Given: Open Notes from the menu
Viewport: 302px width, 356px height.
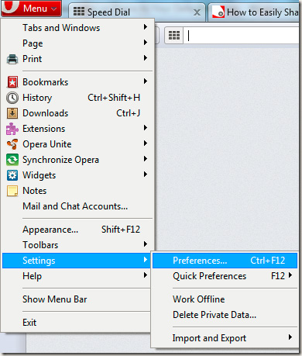Looking at the screenshot, I should click(x=77, y=191).
